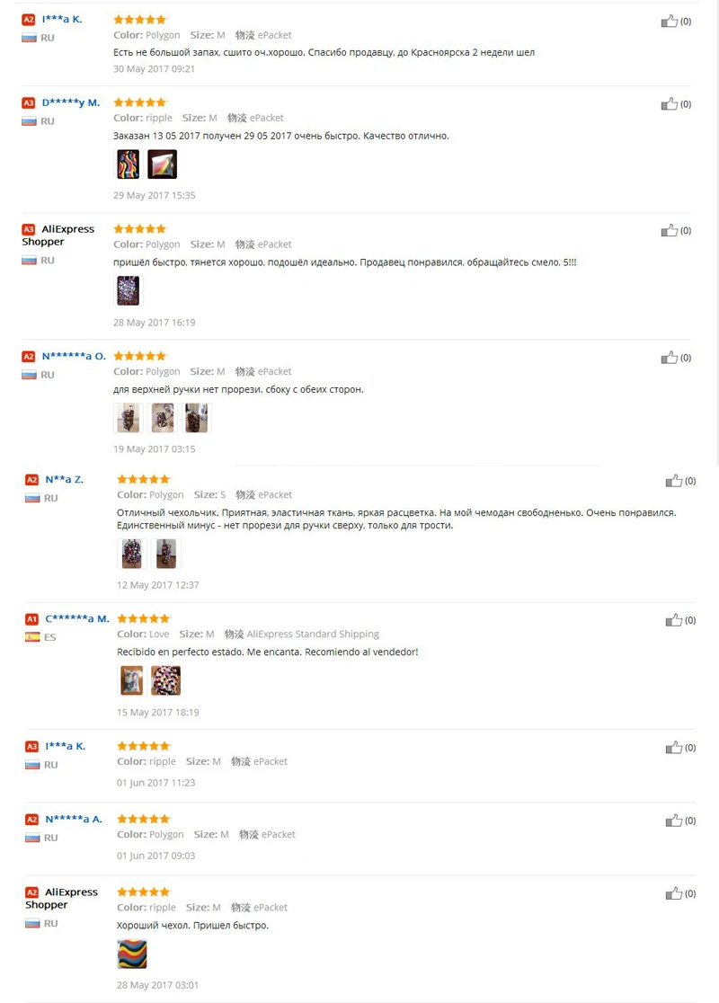This screenshot has height=1003, width=719.
Task: Click thumbs-up on review dated 28 May 2017 16:19
Action: 669,230
